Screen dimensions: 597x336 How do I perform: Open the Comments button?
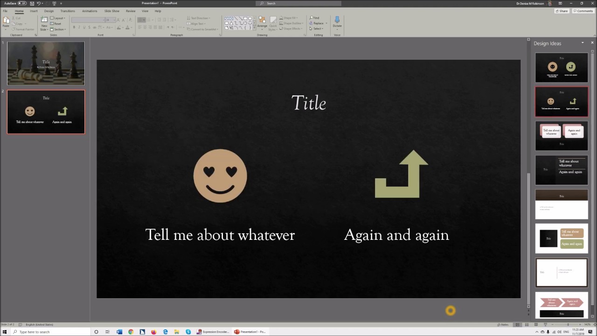point(583,11)
